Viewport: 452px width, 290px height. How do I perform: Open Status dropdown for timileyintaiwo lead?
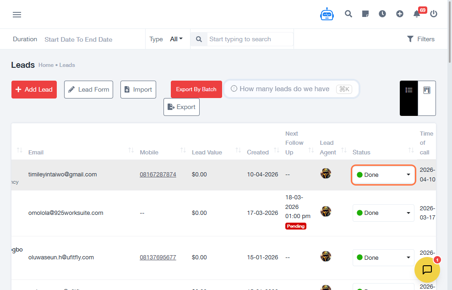(x=383, y=175)
